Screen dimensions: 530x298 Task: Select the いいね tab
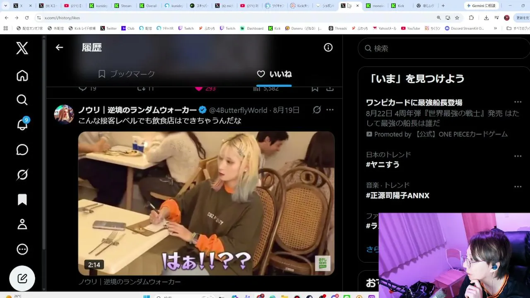pyautogui.click(x=274, y=74)
